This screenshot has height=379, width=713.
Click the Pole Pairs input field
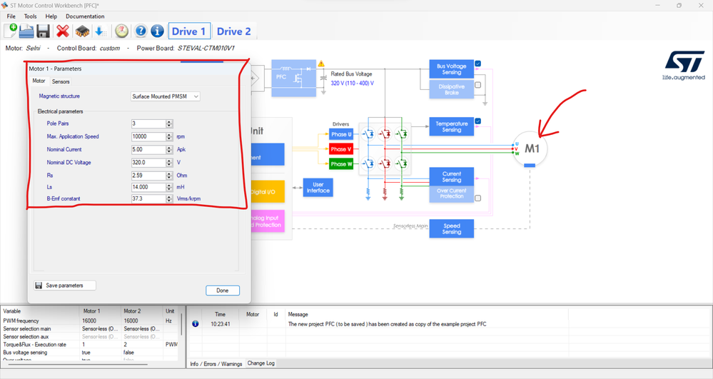click(x=148, y=123)
